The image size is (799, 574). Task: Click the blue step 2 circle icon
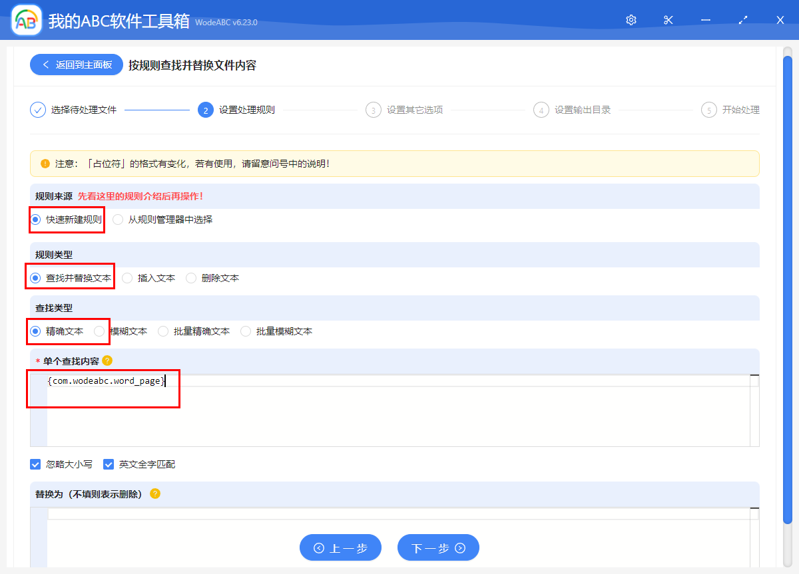pyautogui.click(x=206, y=110)
